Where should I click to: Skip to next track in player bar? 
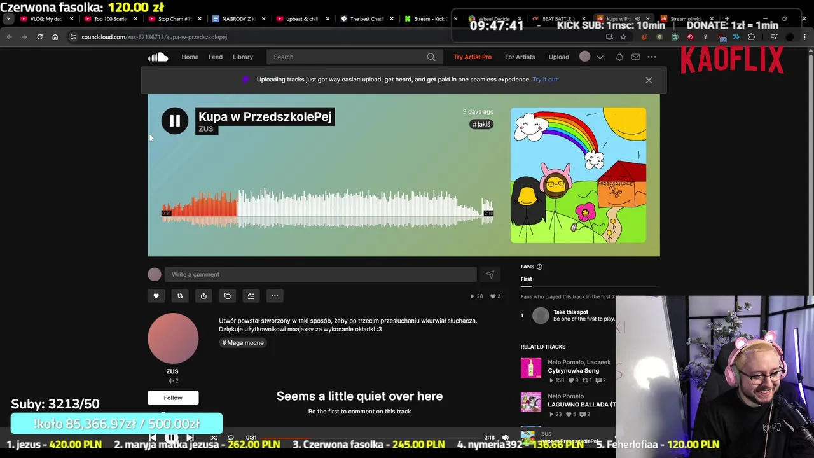click(190, 438)
